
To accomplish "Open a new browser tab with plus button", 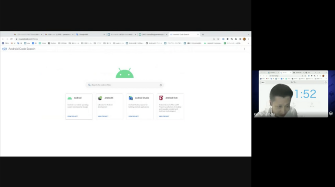I will pos(203,34).
